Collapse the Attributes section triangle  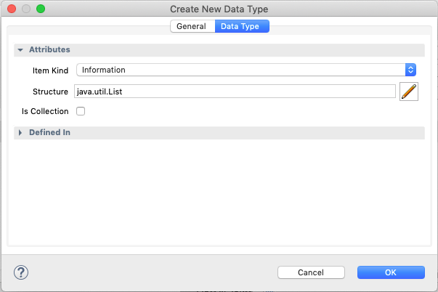(20, 50)
